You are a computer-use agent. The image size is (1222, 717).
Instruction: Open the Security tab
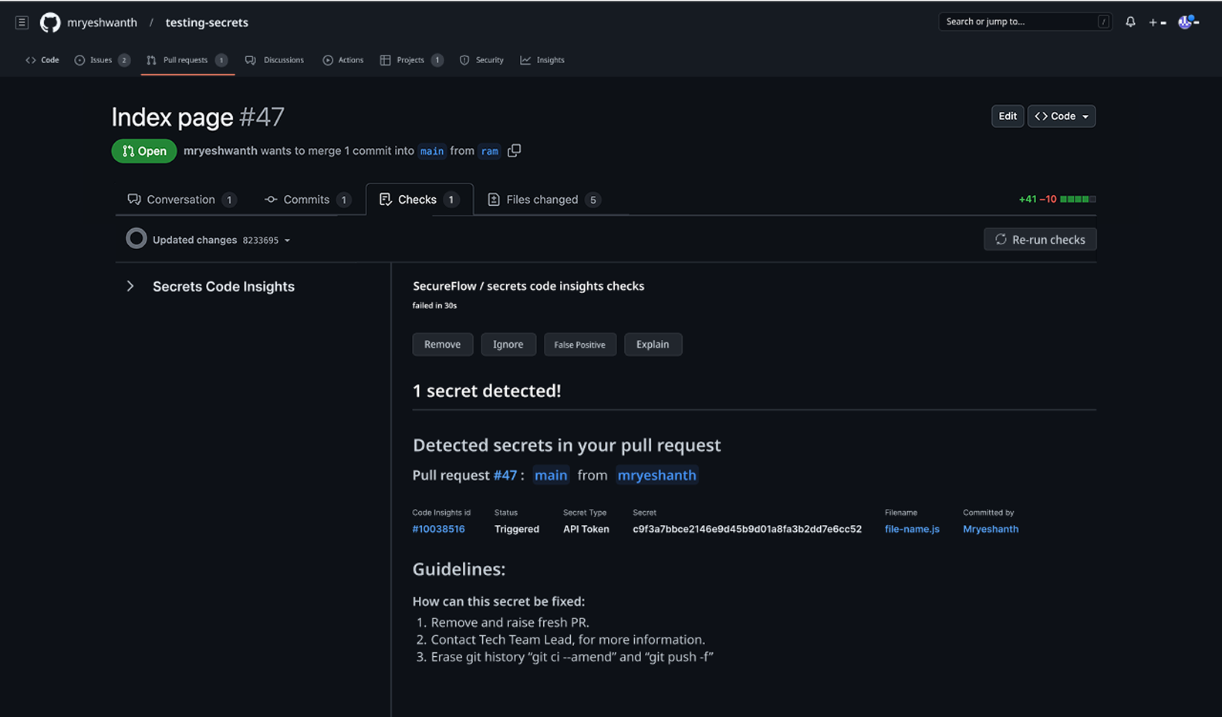click(481, 60)
